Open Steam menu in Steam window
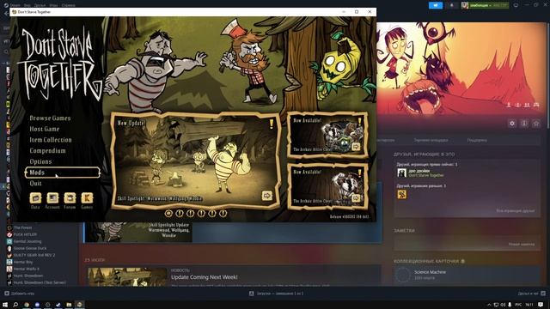This screenshot has width=550, height=309. click(15, 5)
